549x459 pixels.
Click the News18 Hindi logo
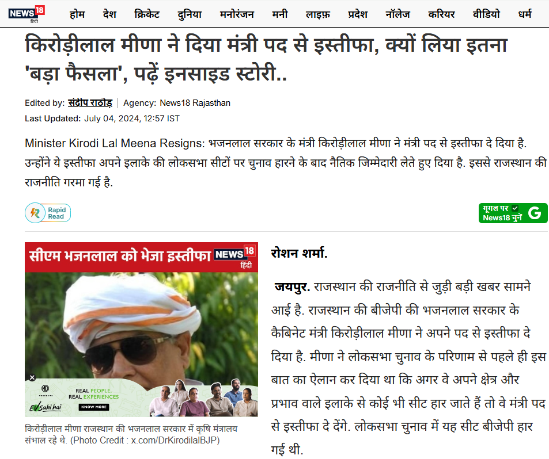pos(26,14)
